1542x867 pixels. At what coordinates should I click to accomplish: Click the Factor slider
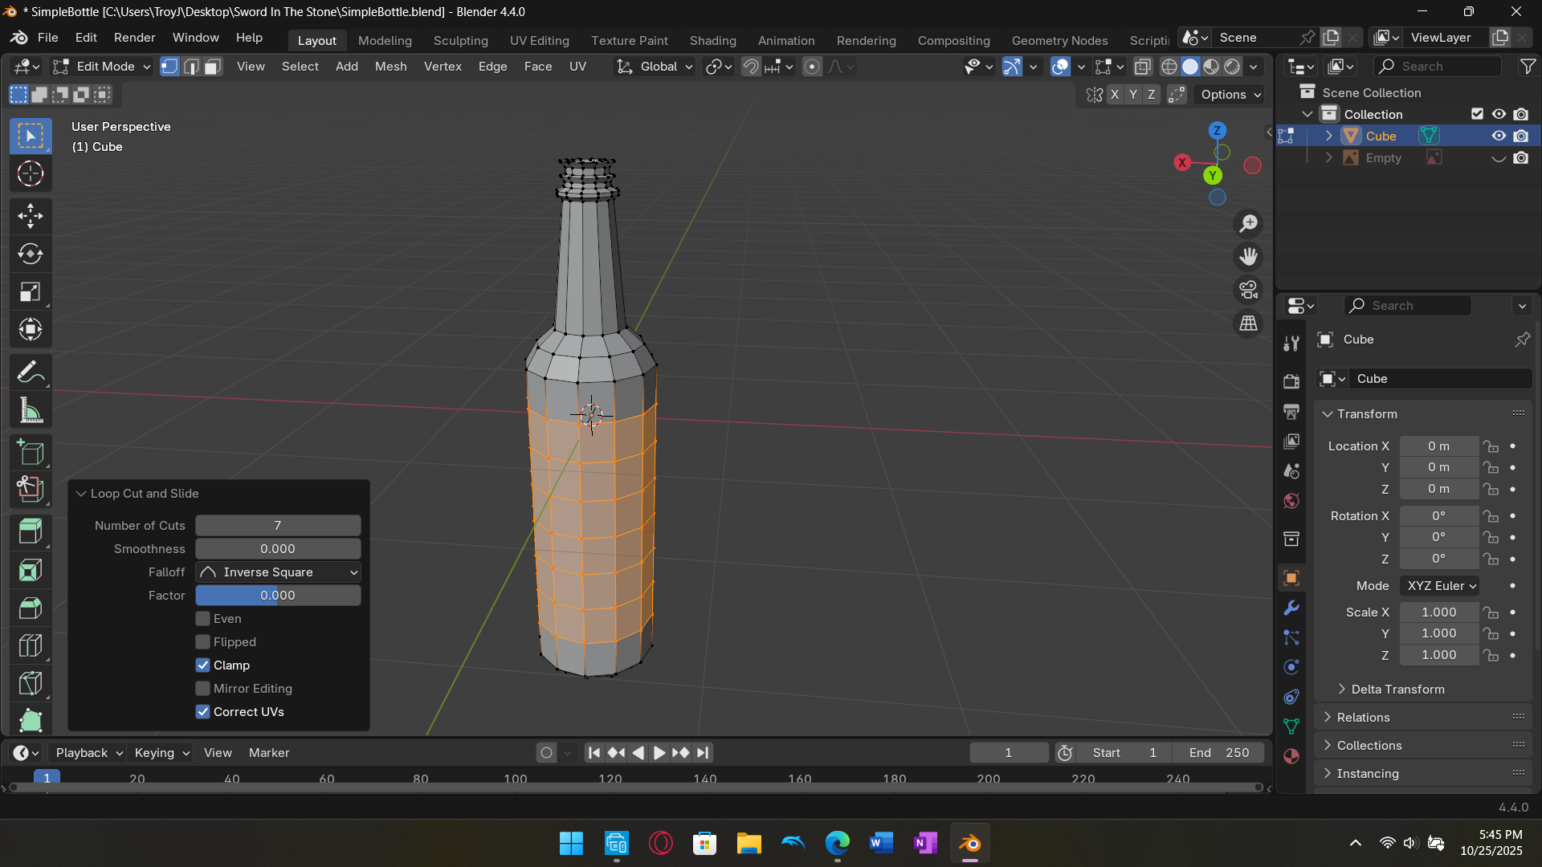click(x=278, y=596)
